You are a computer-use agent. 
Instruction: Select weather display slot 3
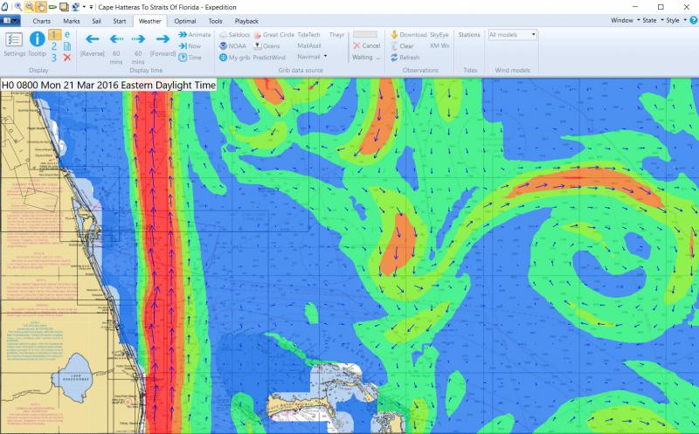pos(53,58)
